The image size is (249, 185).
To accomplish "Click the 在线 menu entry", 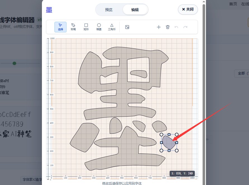I will coord(245,4).
